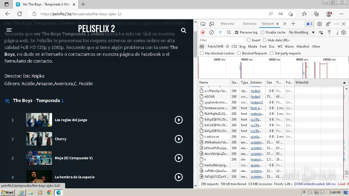Open Edge settings and more menu

341,14
